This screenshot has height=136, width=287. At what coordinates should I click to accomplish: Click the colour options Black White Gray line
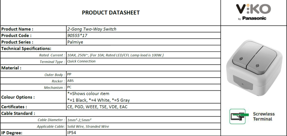[98, 100]
